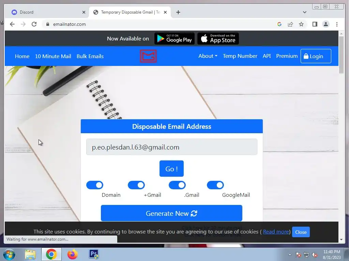
Task: Open Temp Number page
Action: pos(240,56)
